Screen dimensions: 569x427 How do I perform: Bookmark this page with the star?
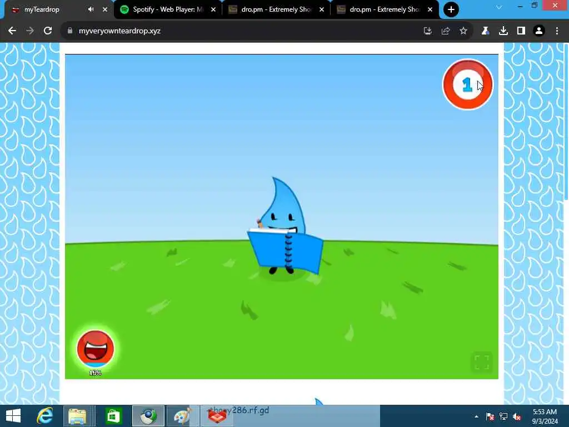[x=463, y=31]
